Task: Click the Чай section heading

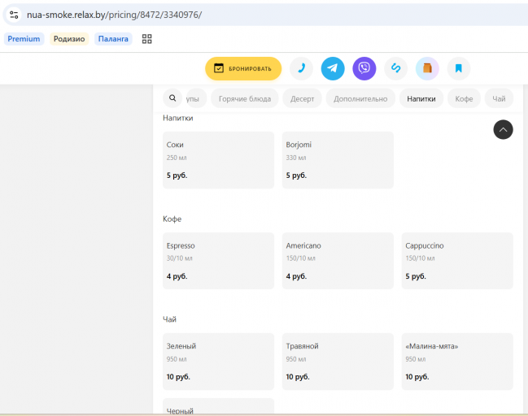Action: click(x=169, y=319)
